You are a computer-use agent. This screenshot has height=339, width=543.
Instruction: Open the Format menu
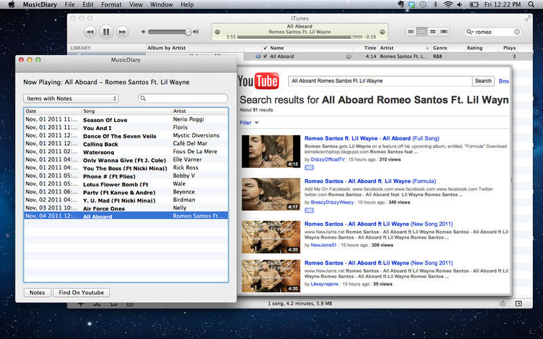coord(111,5)
